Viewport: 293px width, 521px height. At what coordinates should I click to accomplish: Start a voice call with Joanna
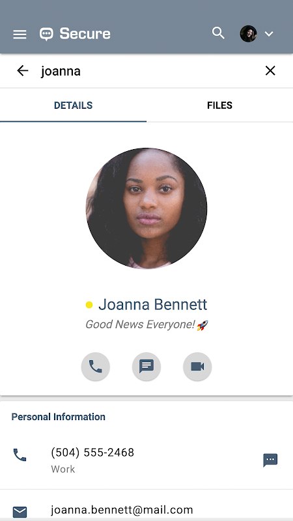tap(96, 367)
